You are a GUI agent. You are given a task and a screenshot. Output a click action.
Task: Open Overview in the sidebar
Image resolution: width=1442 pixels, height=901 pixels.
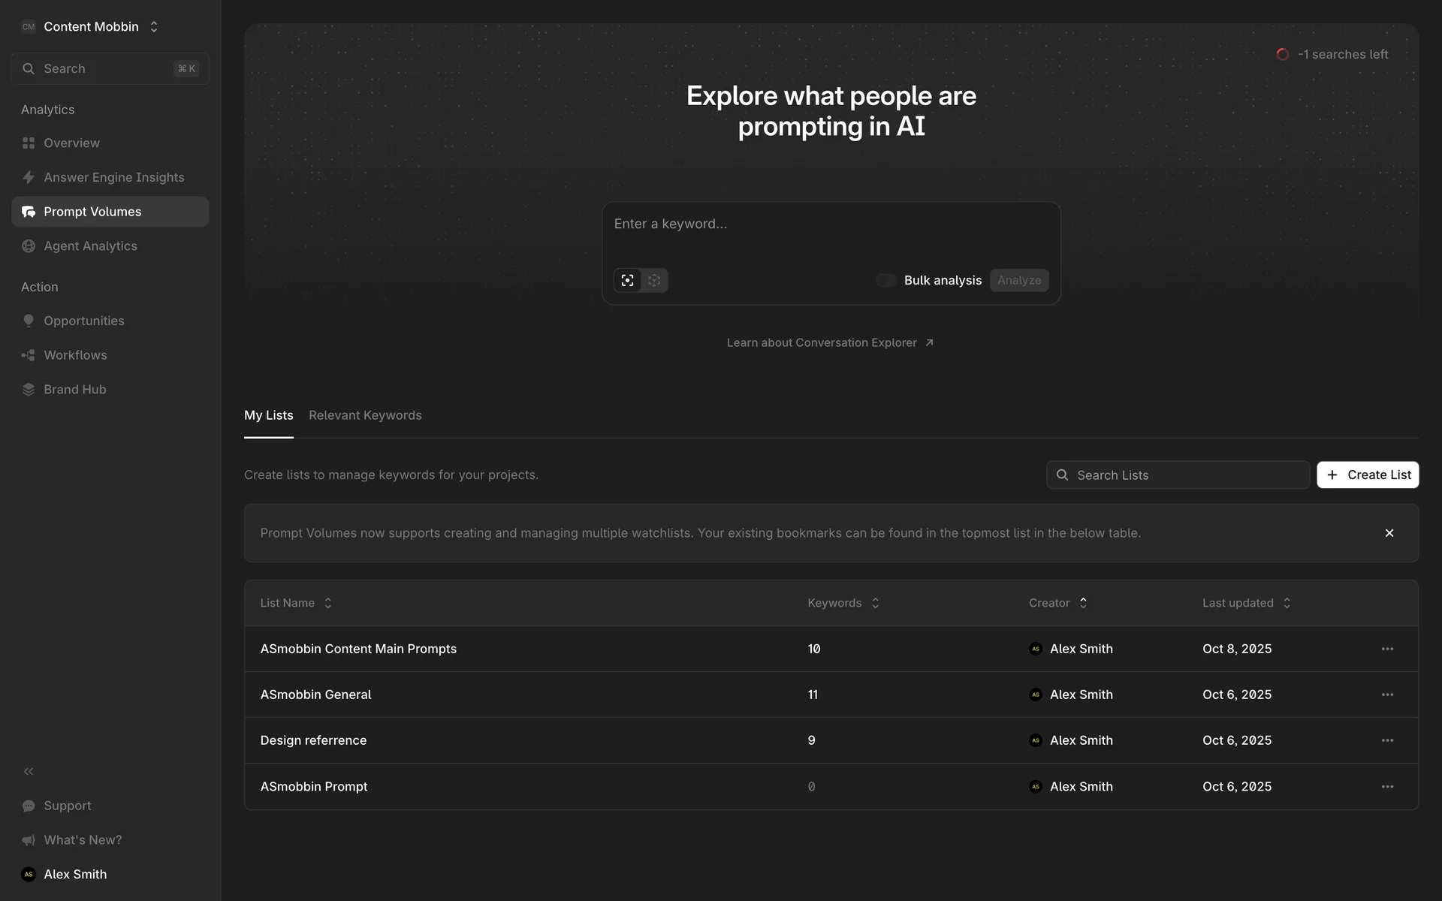tap(71, 143)
